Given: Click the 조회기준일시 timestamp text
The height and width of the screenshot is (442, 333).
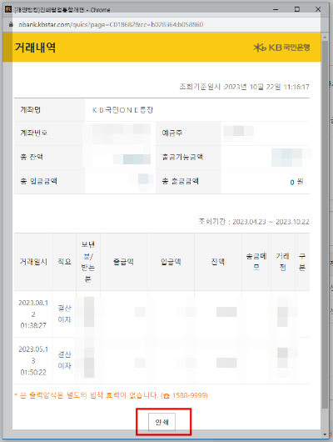Looking at the screenshot, I should pos(244,87).
